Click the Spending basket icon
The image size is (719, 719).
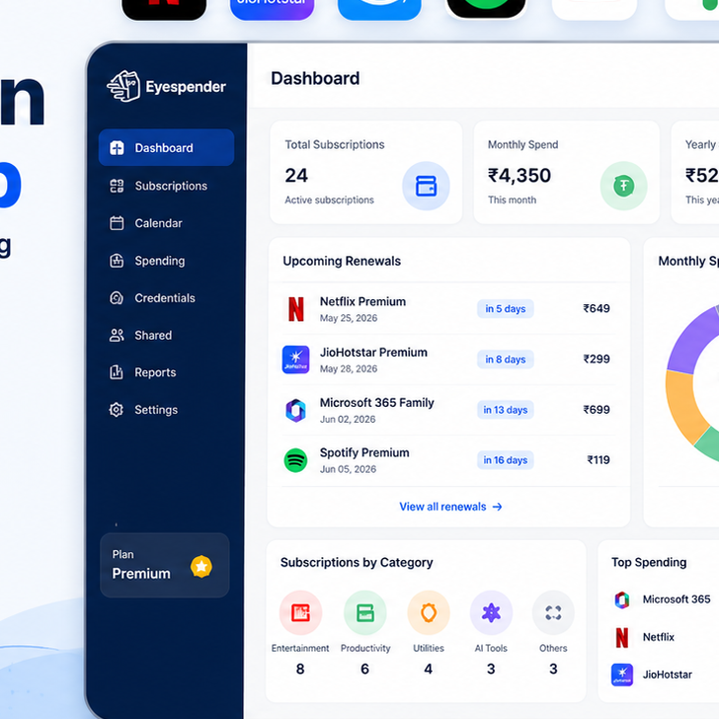point(117,261)
